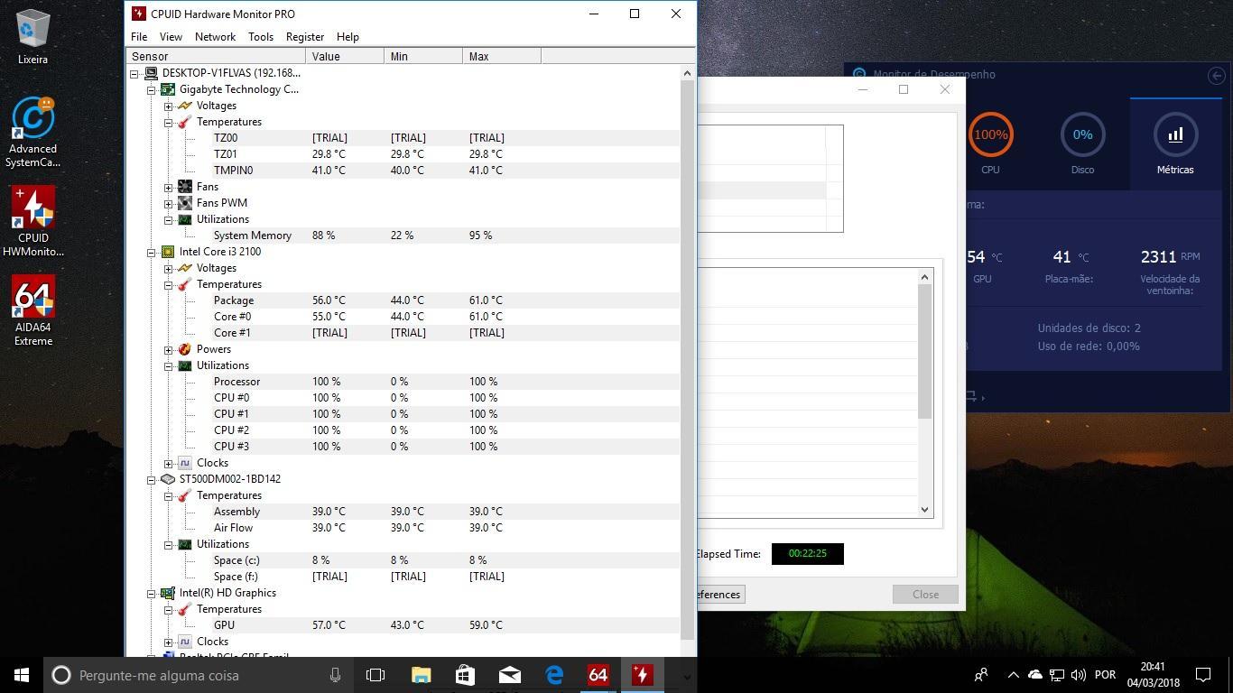Open the Register menu
The width and height of the screenshot is (1233, 693).
305,37
